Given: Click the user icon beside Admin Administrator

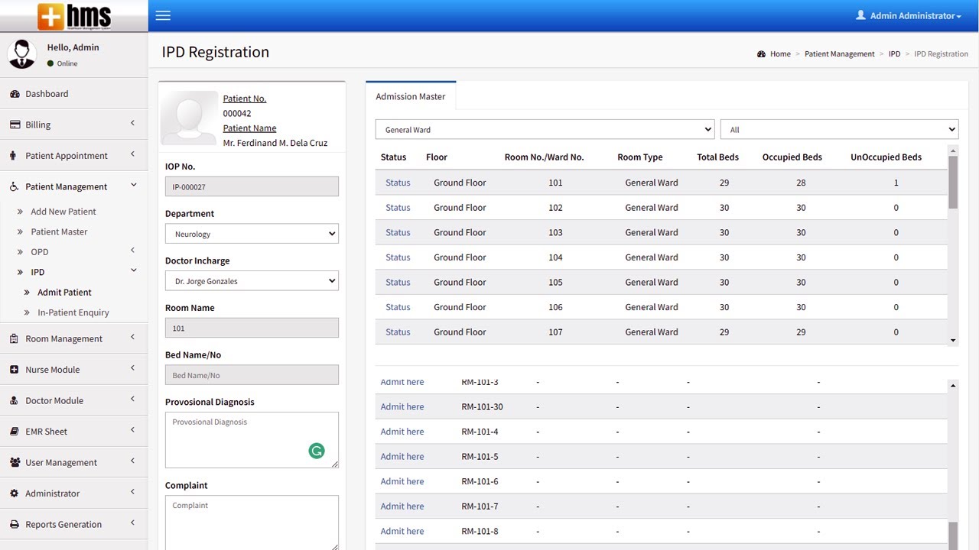Looking at the screenshot, I should pyautogui.click(x=860, y=15).
